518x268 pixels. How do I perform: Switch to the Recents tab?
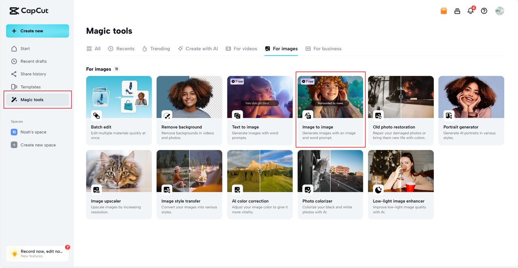121,49
